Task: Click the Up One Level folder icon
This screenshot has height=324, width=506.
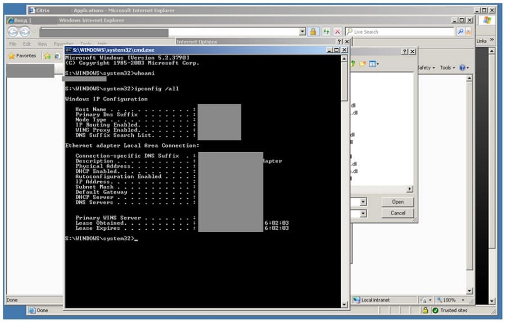Action: (x=353, y=64)
